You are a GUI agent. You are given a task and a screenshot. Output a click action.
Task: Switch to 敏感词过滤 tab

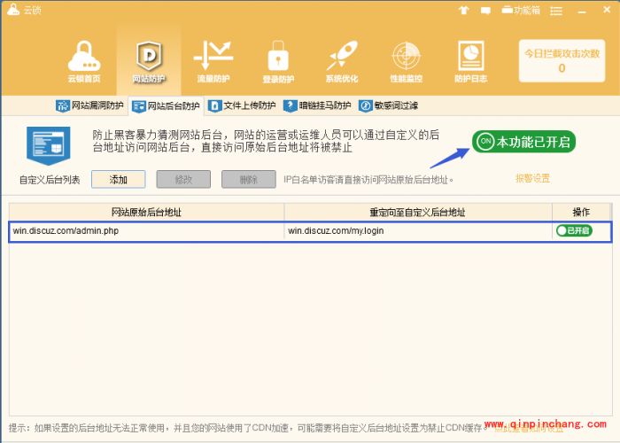[x=388, y=105]
